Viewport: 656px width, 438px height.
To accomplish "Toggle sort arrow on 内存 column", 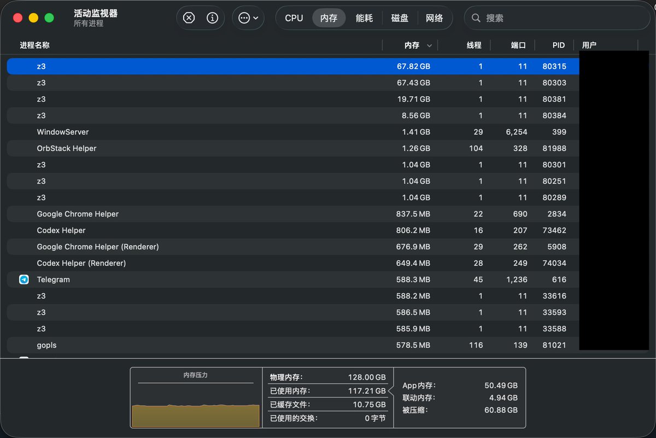I will 429,46.
